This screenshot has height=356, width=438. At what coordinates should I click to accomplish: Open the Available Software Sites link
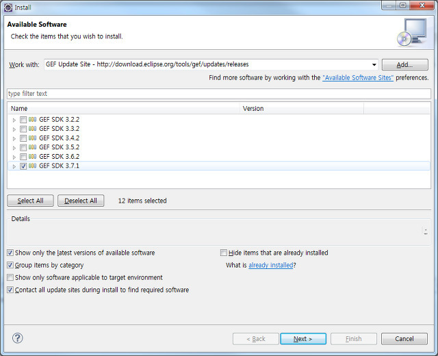[x=358, y=77]
